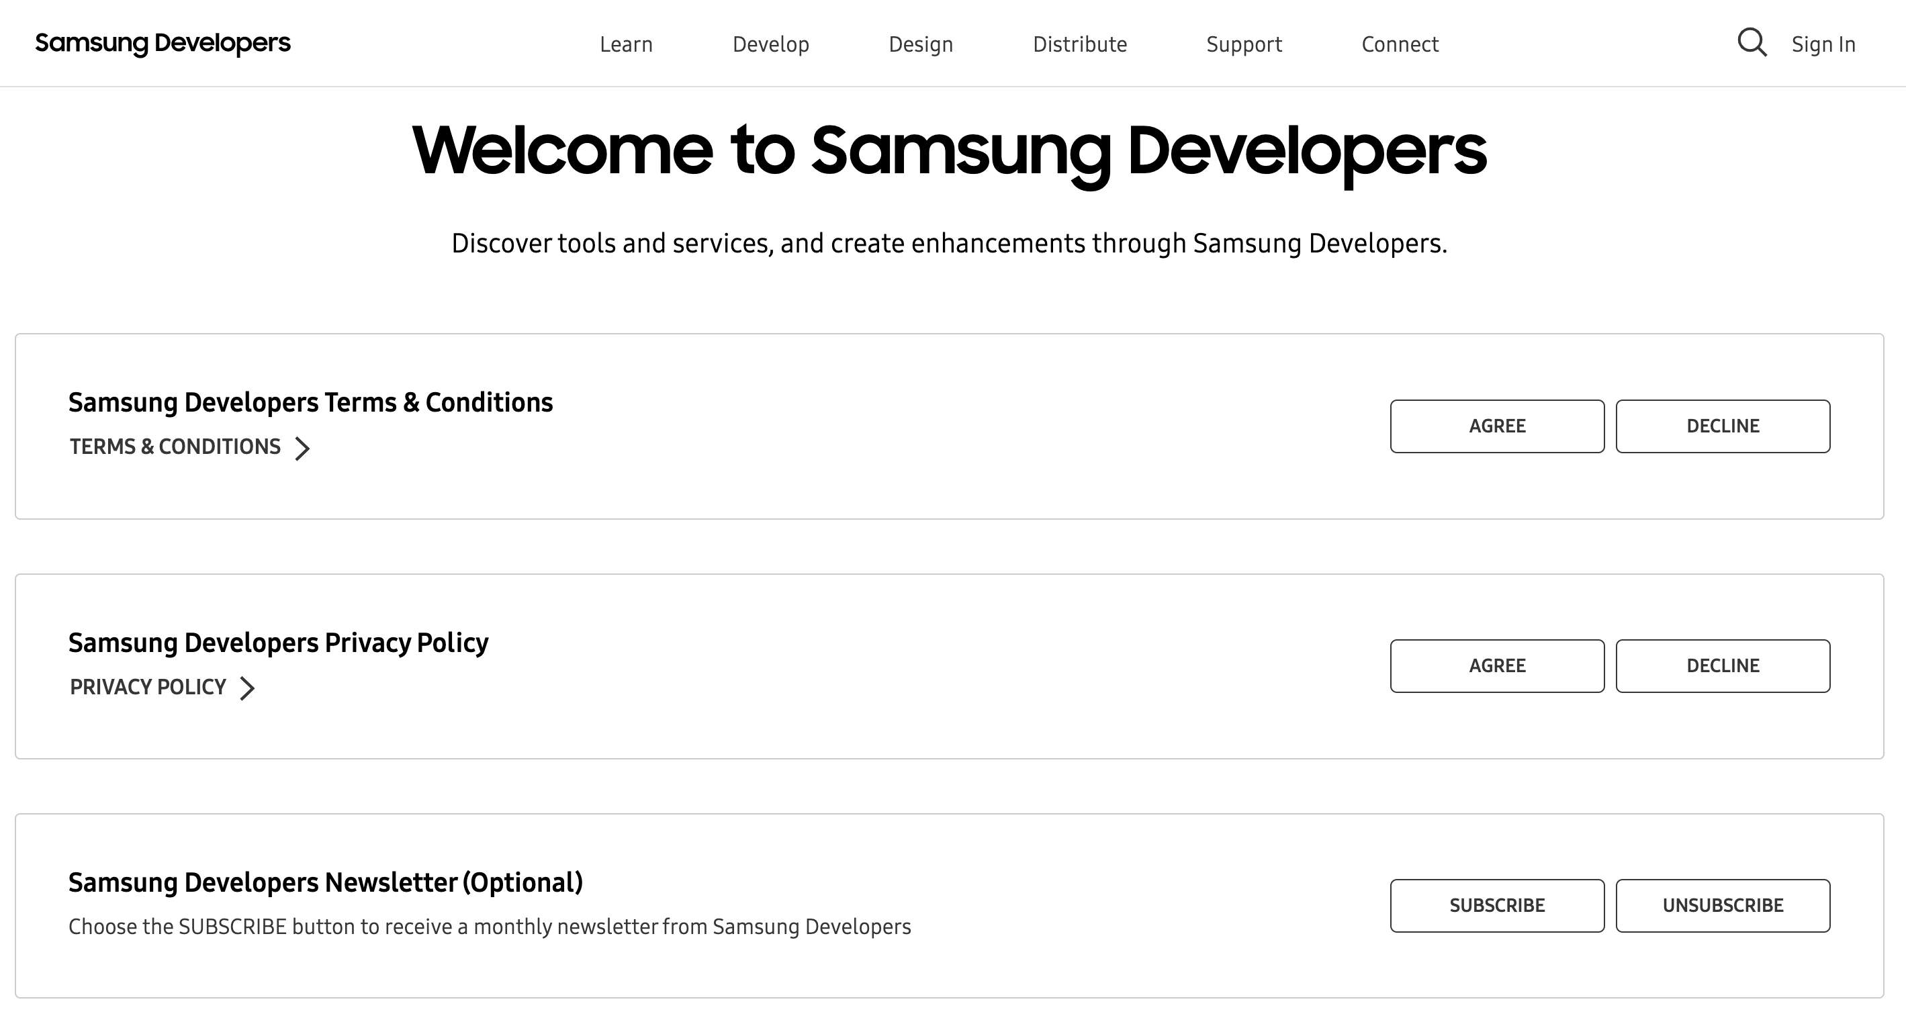Click the Terms & Conditions chevron arrow

302,449
